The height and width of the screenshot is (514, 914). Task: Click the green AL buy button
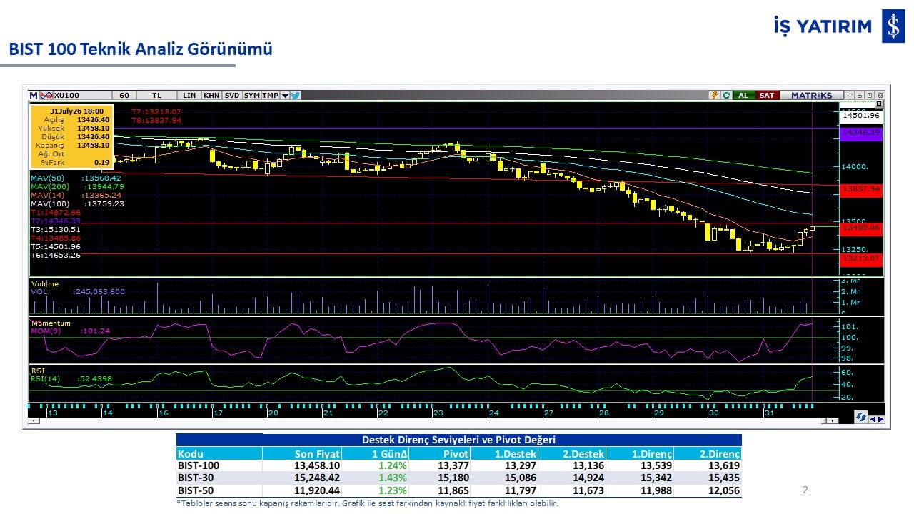(743, 95)
